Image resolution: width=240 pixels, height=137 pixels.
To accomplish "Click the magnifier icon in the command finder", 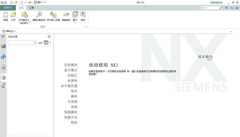I will pos(221,8).
